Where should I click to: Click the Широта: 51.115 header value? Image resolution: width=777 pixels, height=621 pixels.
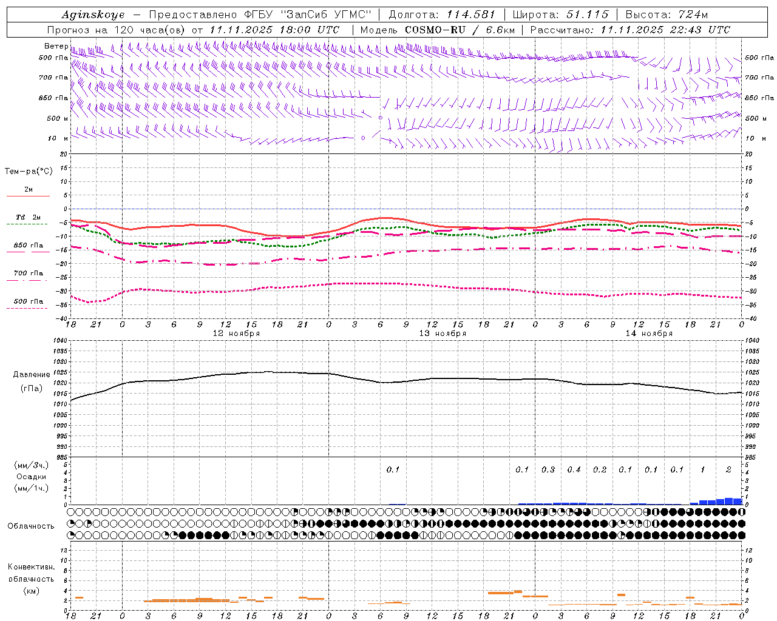coord(560,15)
